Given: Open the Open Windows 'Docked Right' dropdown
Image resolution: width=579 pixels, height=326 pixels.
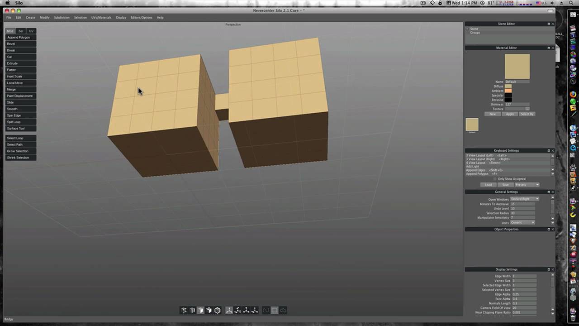Looking at the screenshot, I should click(525, 199).
